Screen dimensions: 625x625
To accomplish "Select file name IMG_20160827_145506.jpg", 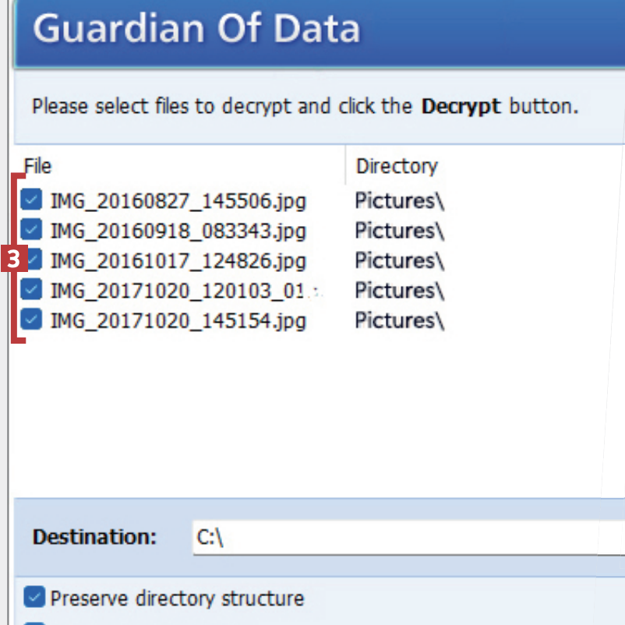I will [x=178, y=202].
